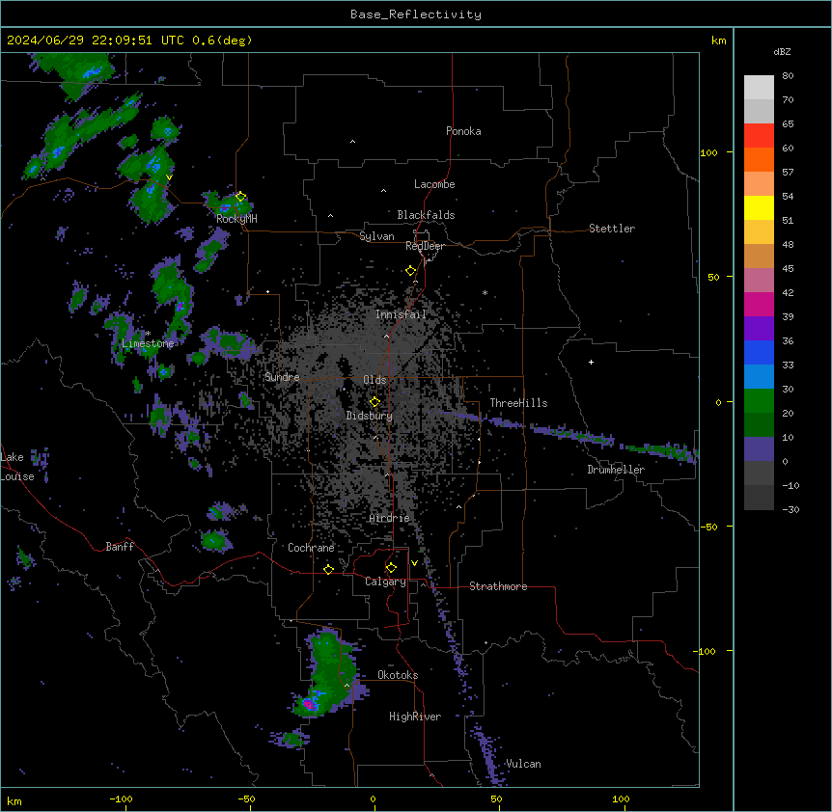The image size is (832, 812).
Task: Click the 2024/06/29 22:09:51 UTC timestamp
Action: point(96,41)
